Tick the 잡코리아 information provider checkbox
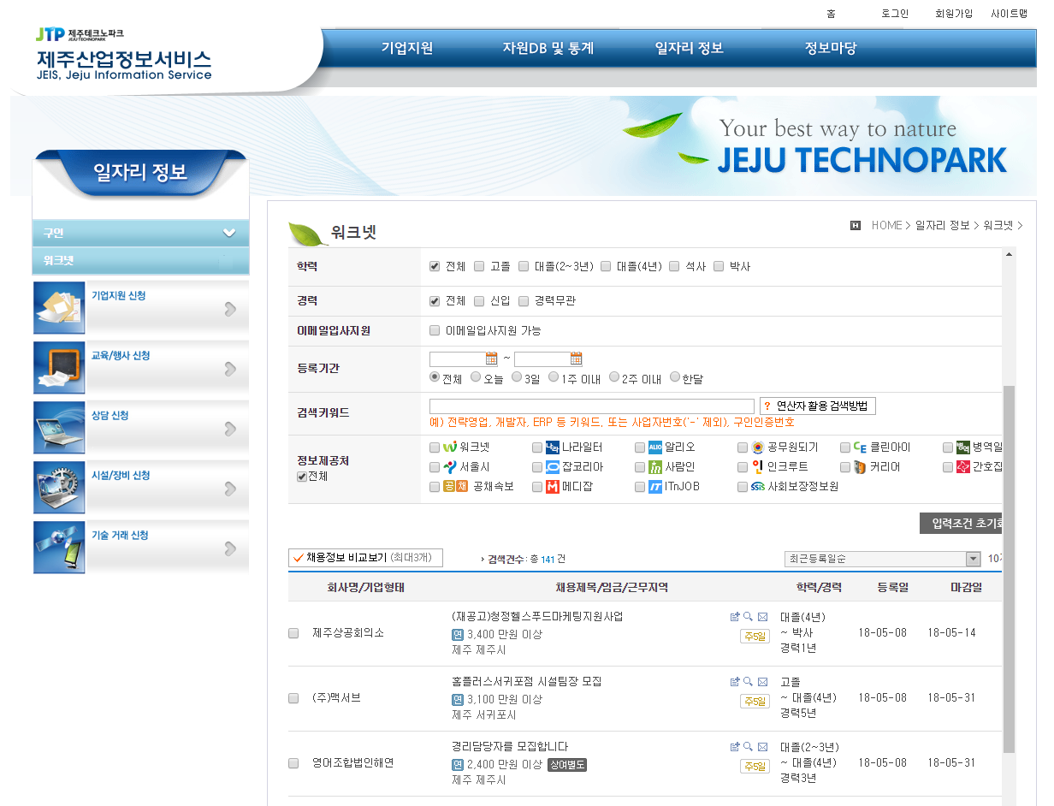The image size is (1054, 806). point(537,467)
